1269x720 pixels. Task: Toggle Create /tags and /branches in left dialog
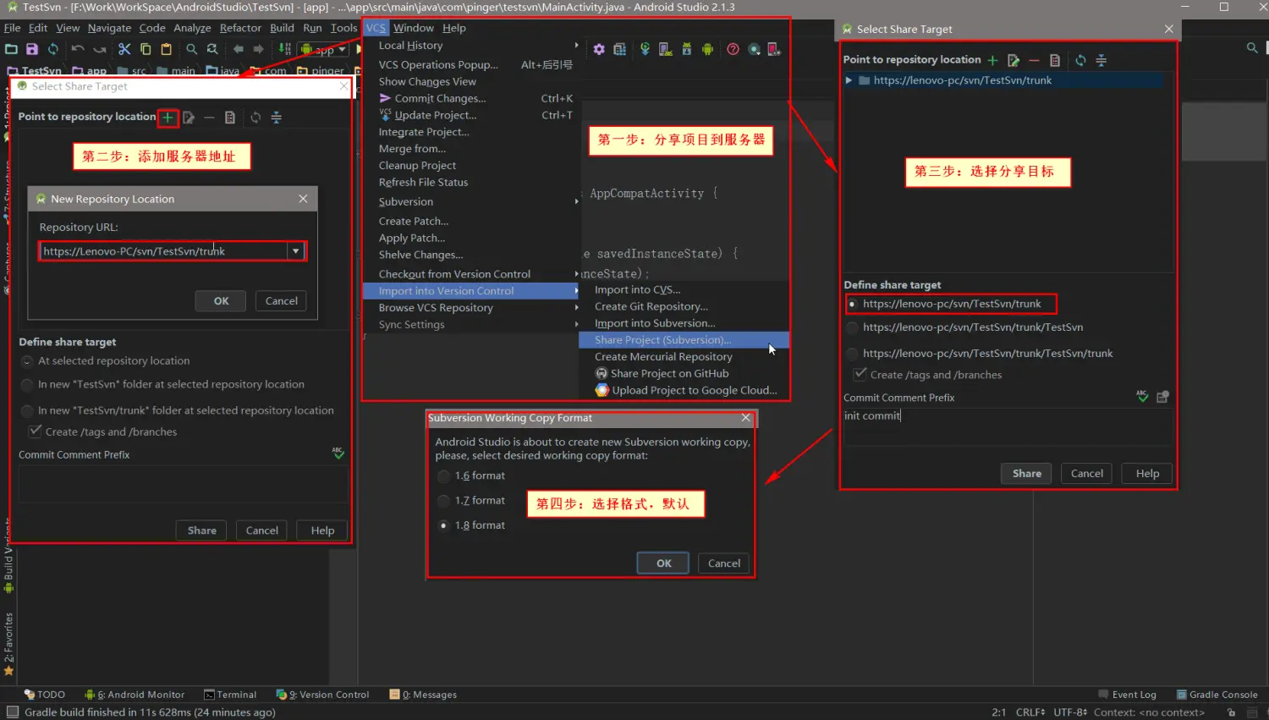click(x=35, y=431)
